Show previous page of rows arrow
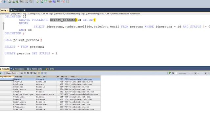The image size is (210, 118). [196, 73]
